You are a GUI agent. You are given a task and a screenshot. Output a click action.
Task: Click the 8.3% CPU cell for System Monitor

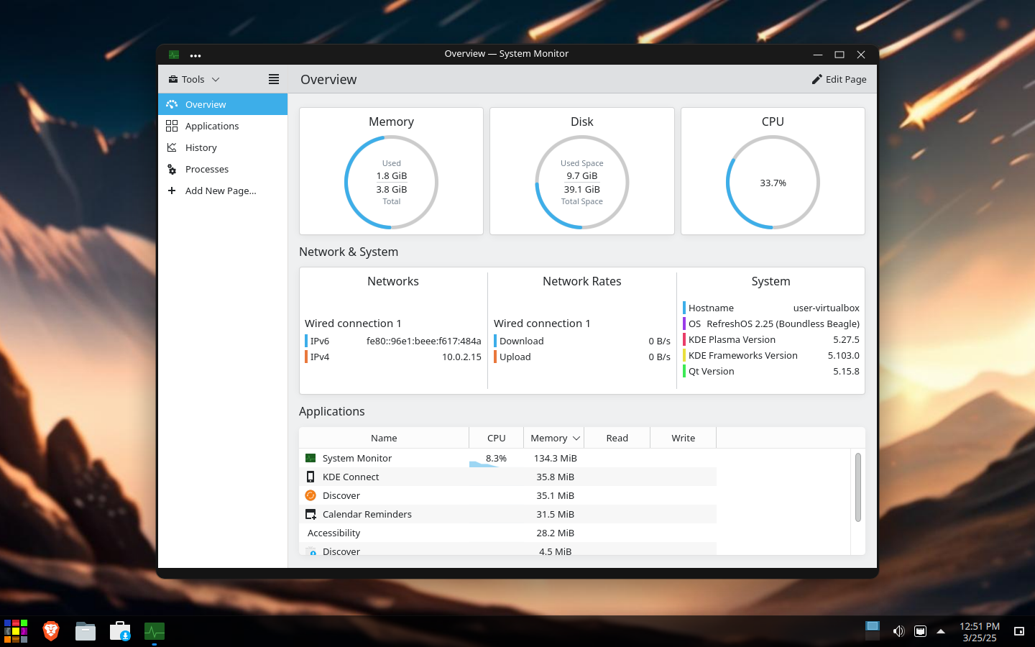(496, 458)
